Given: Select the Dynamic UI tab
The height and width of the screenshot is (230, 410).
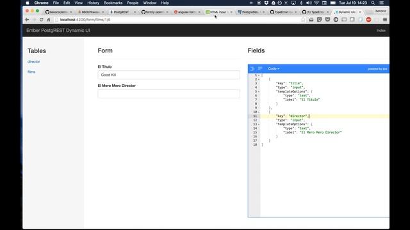Looking at the screenshot, I should point(347,12).
